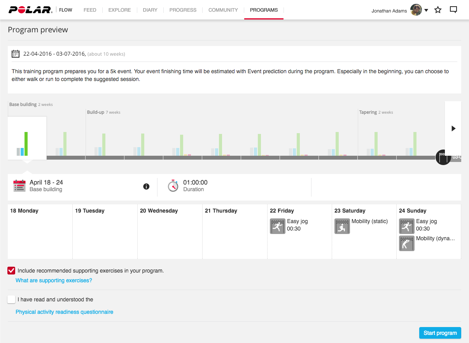Open What are supporting exercises link
The image size is (469, 343).
tap(54, 280)
